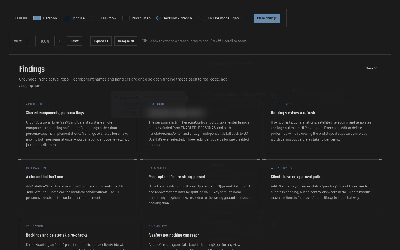This screenshot has width=400, height=250.
Task: Click the ARCHITECTURE category label
Action: [x=37, y=104]
